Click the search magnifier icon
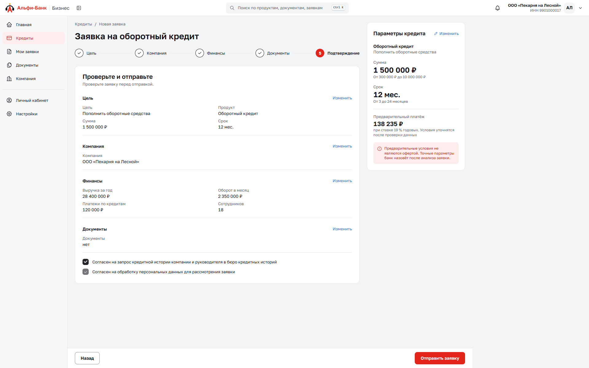The height and width of the screenshot is (368, 589). (x=232, y=8)
